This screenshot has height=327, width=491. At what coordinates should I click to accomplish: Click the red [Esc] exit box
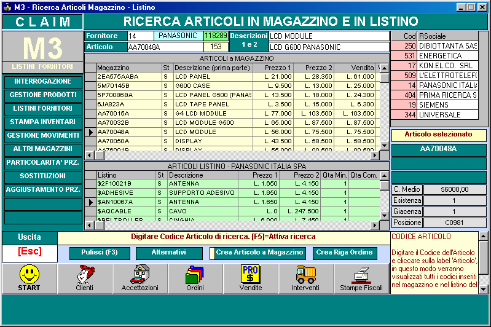29,252
